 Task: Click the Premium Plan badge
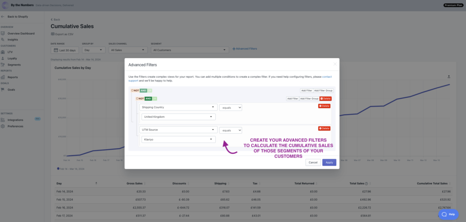[454, 5]
